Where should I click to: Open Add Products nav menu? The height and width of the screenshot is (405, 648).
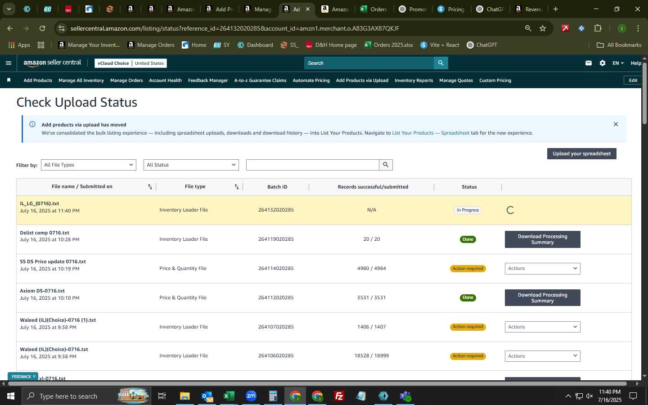38,80
